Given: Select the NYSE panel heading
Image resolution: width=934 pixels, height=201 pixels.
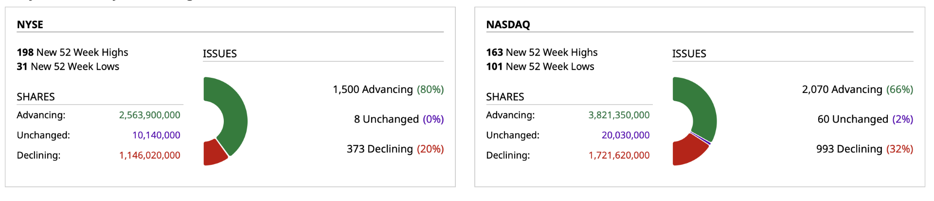Looking at the screenshot, I should click(30, 24).
